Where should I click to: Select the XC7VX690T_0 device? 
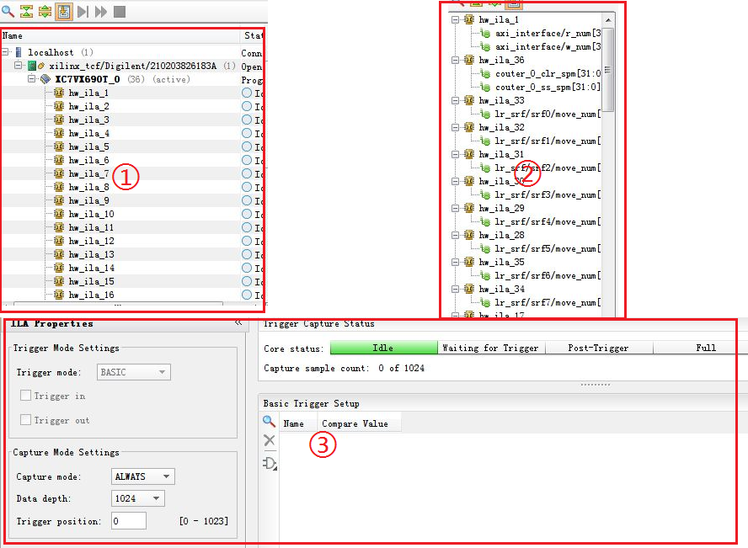(x=88, y=79)
